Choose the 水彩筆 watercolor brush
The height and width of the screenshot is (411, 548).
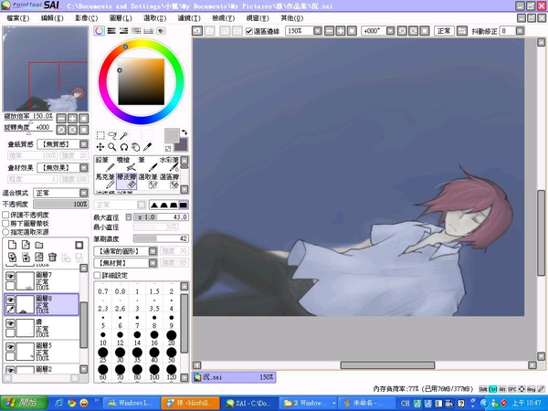click(x=169, y=163)
